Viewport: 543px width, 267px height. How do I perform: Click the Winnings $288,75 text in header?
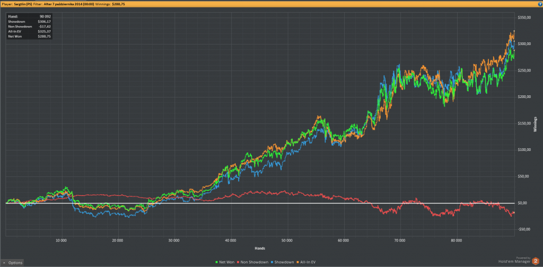(110, 4)
